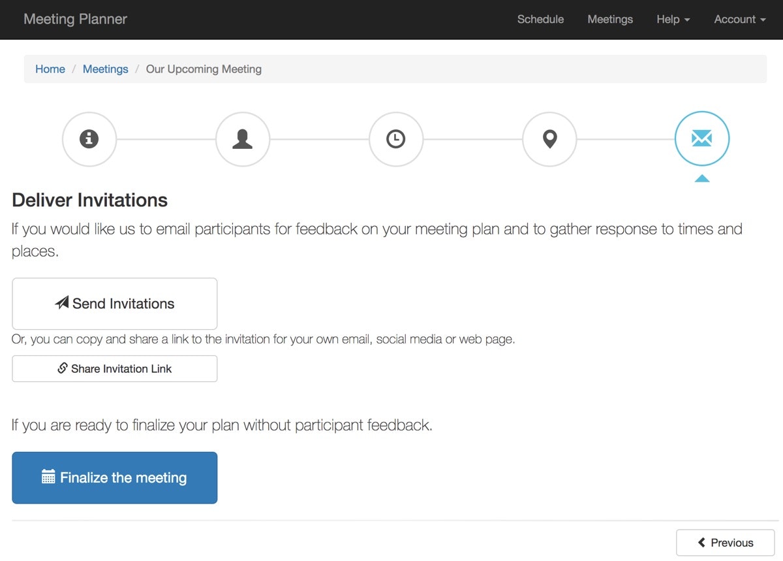The height and width of the screenshot is (561, 783).
Task: Open the Help dropdown menu
Action: coord(673,20)
